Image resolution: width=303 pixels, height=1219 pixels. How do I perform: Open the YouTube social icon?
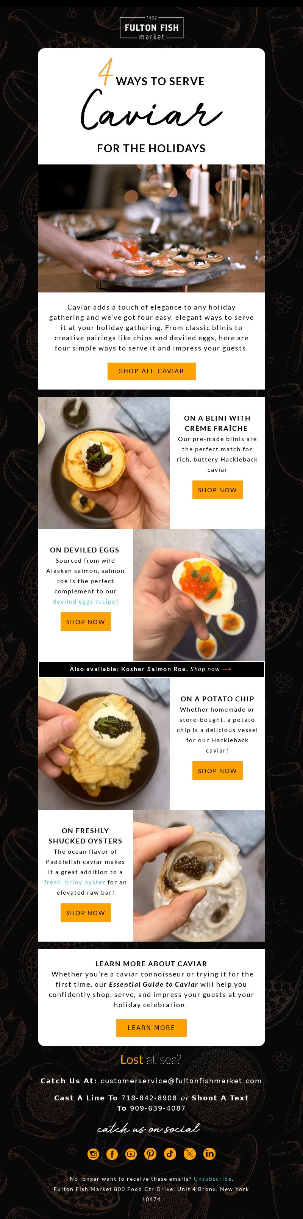click(x=131, y=1154)
